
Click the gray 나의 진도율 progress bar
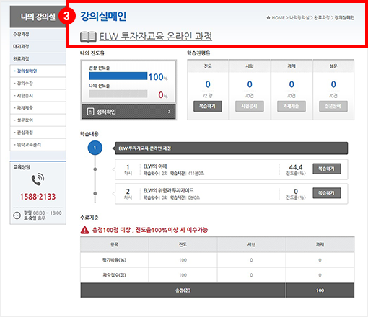click(x=118, y=94)
